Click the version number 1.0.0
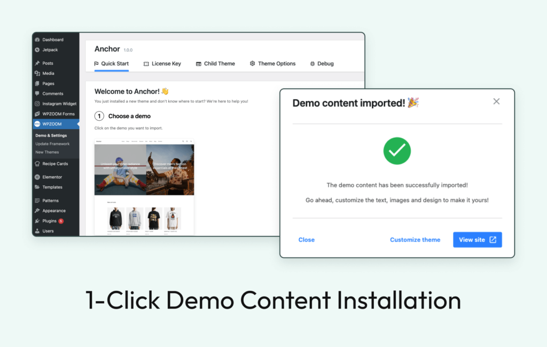The height and width of the screenshot is (347, 547). click(x=128, y=50)
